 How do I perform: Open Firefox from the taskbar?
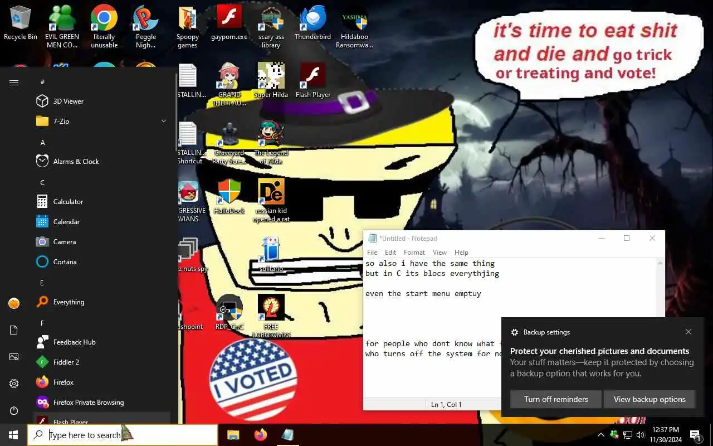260,435
